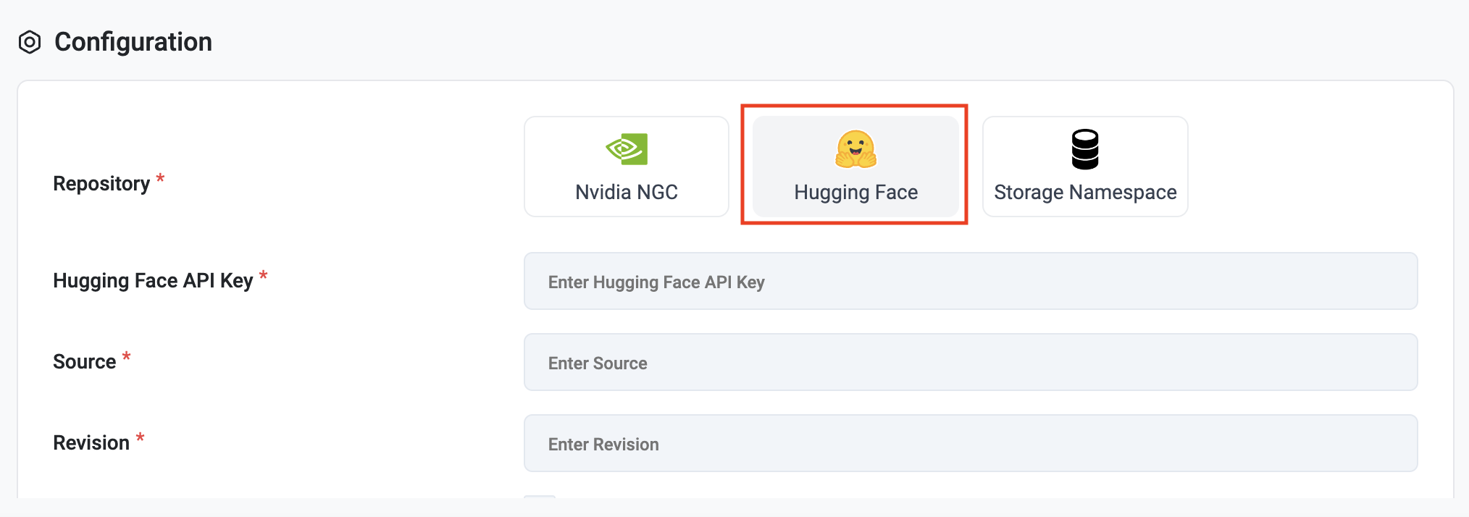The width and height of the screenshot is (1469, 517).
Task: Click the Hugging Face emoji icon
Action: [855, 149]
